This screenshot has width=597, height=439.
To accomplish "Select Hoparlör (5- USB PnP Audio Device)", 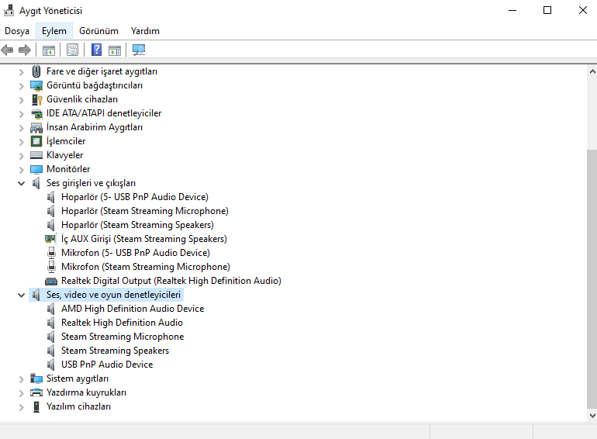I will click(135, 197).
